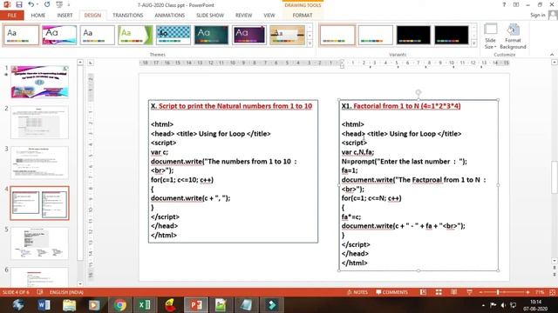The width and height of the screenshot is (558, 313).
Task: Switch to Reading View icon
Action: (453, 292)
